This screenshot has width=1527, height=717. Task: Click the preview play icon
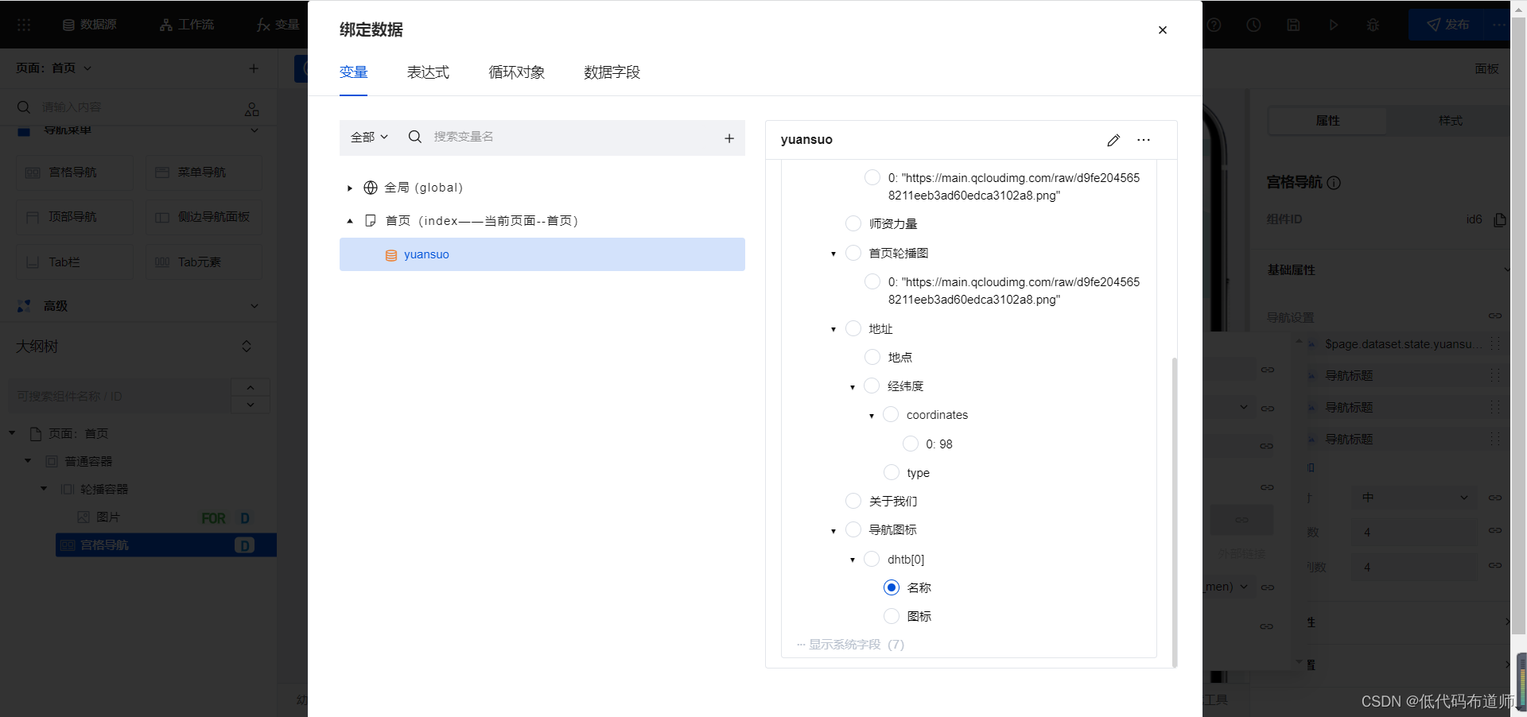tap(1333, 25)
